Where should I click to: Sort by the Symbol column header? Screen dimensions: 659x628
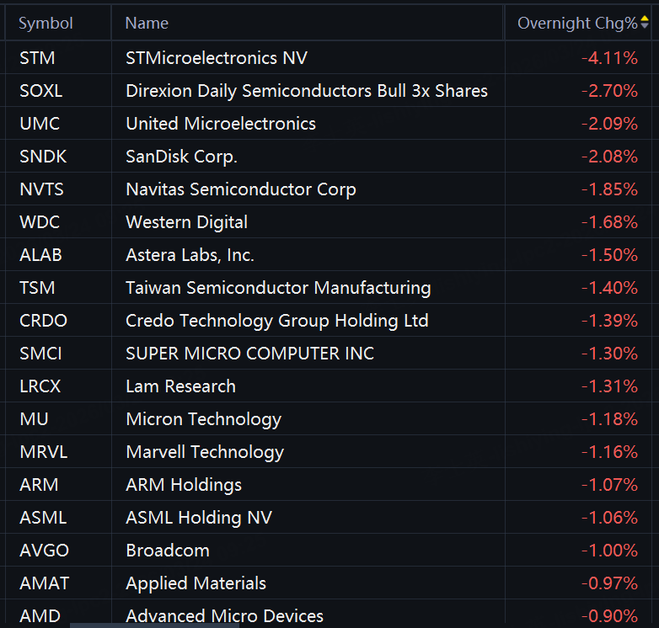[x=46, y=24]
